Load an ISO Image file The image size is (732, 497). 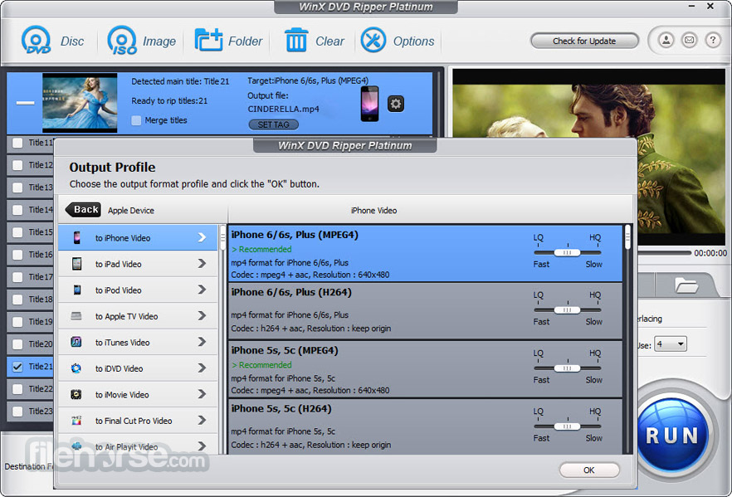pos(122,41)
